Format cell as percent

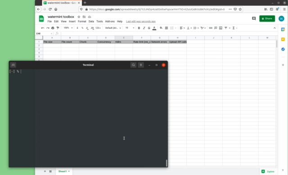(82, 28)
